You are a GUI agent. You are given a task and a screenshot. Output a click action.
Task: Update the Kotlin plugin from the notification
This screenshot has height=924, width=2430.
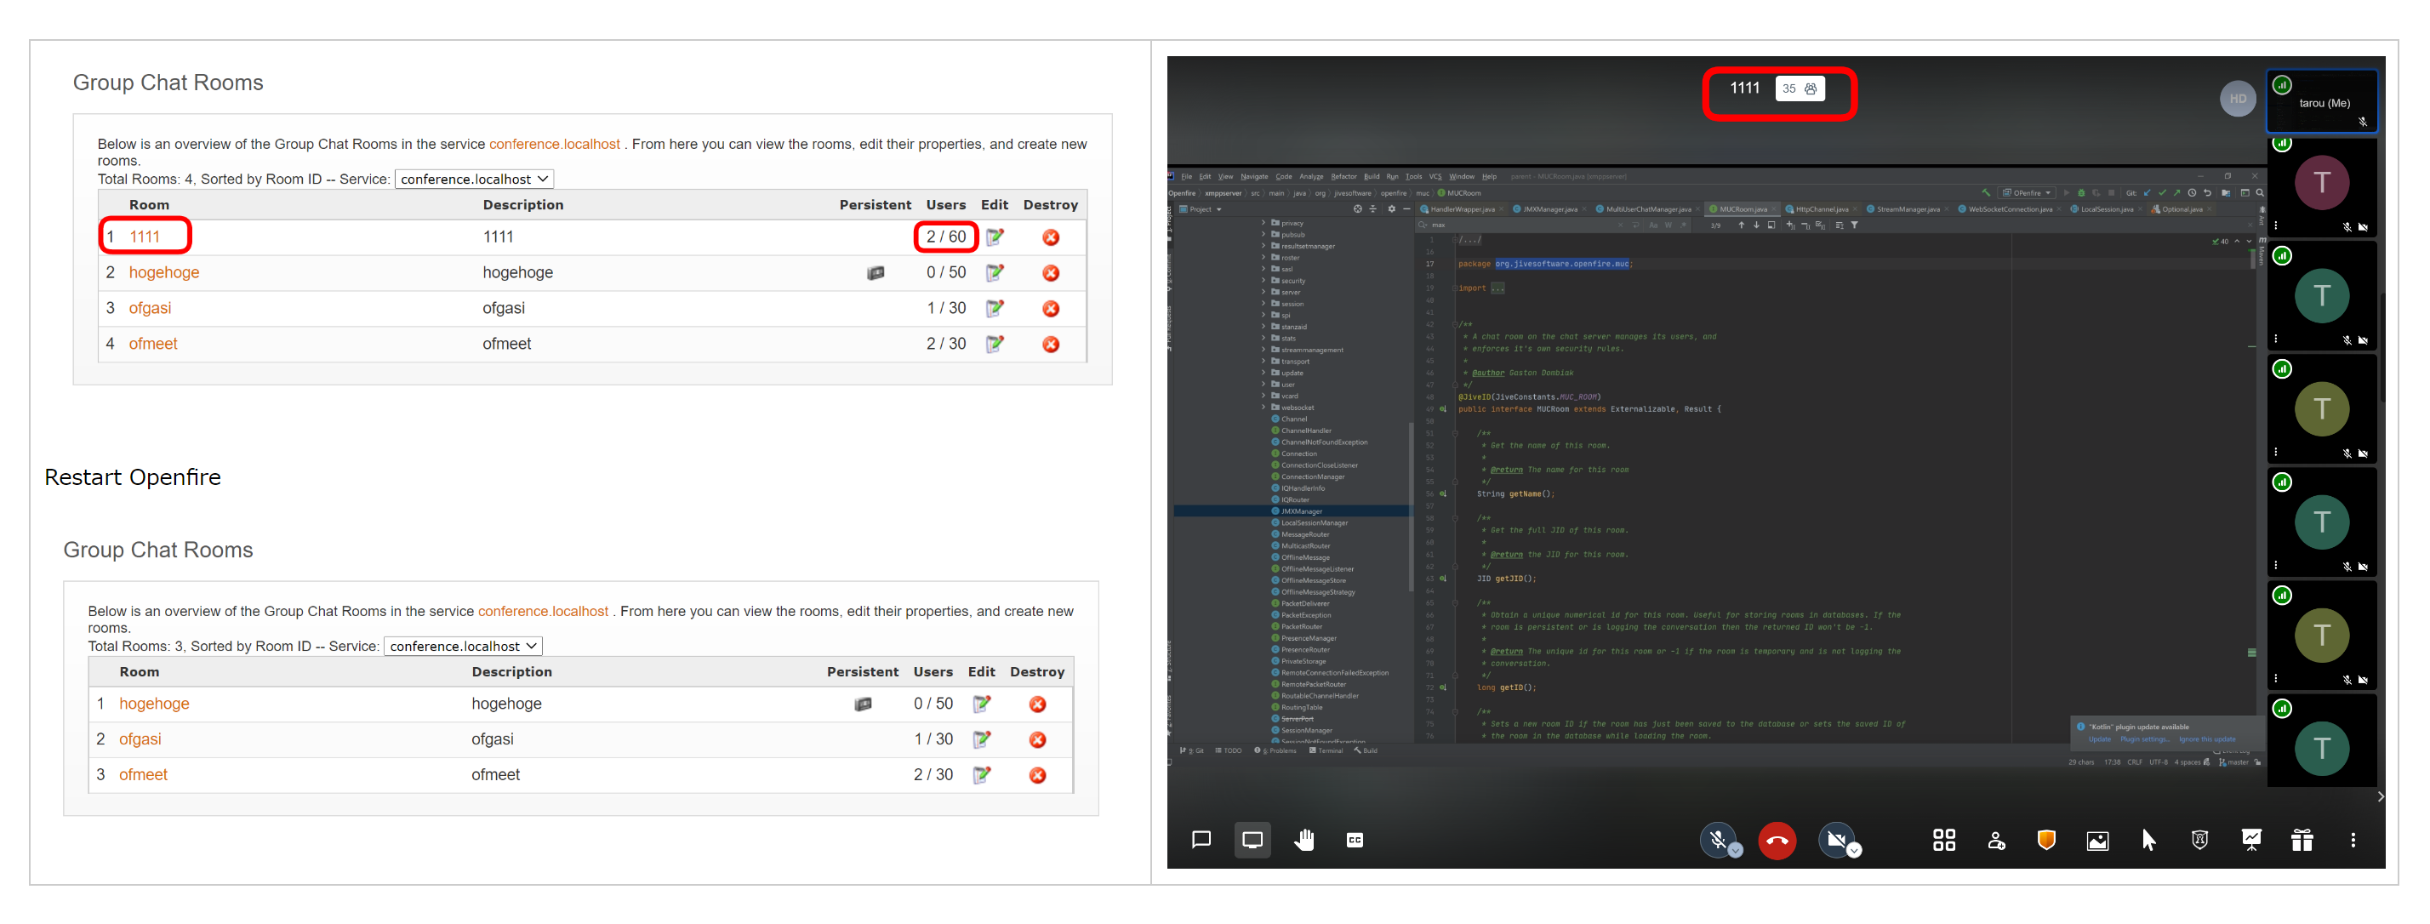pyautogui.click(x=2099, y=739)
